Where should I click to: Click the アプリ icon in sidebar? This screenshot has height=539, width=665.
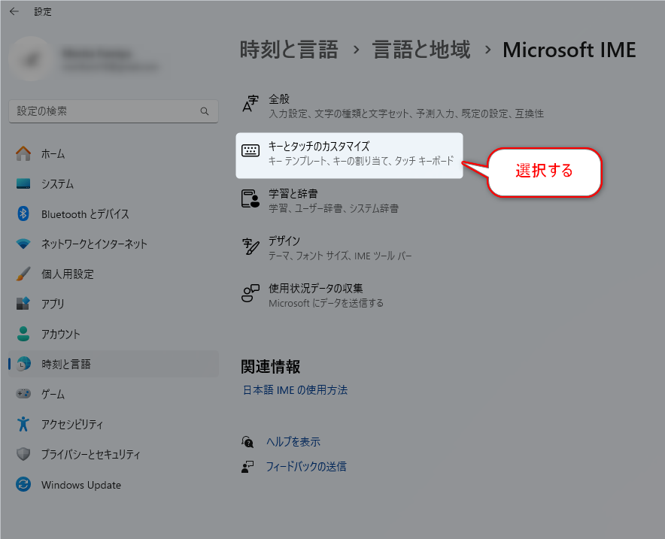(23, 304)
